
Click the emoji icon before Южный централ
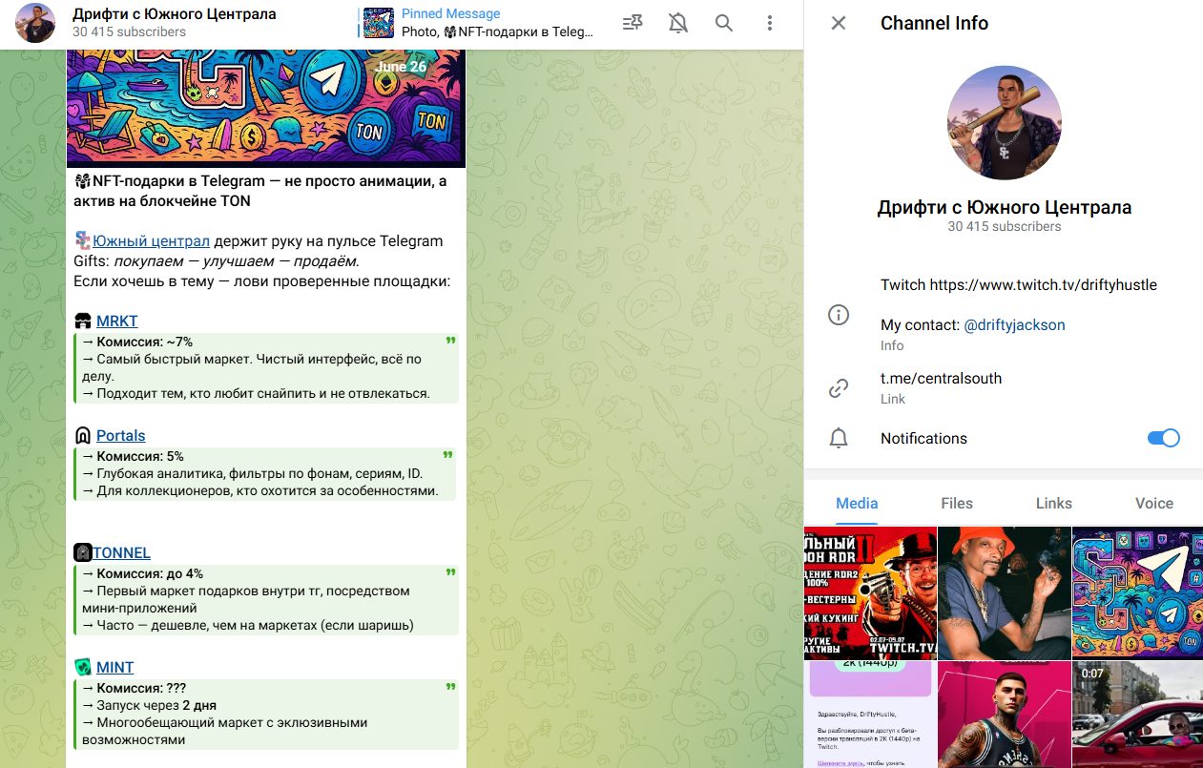(x=83, y=241)
